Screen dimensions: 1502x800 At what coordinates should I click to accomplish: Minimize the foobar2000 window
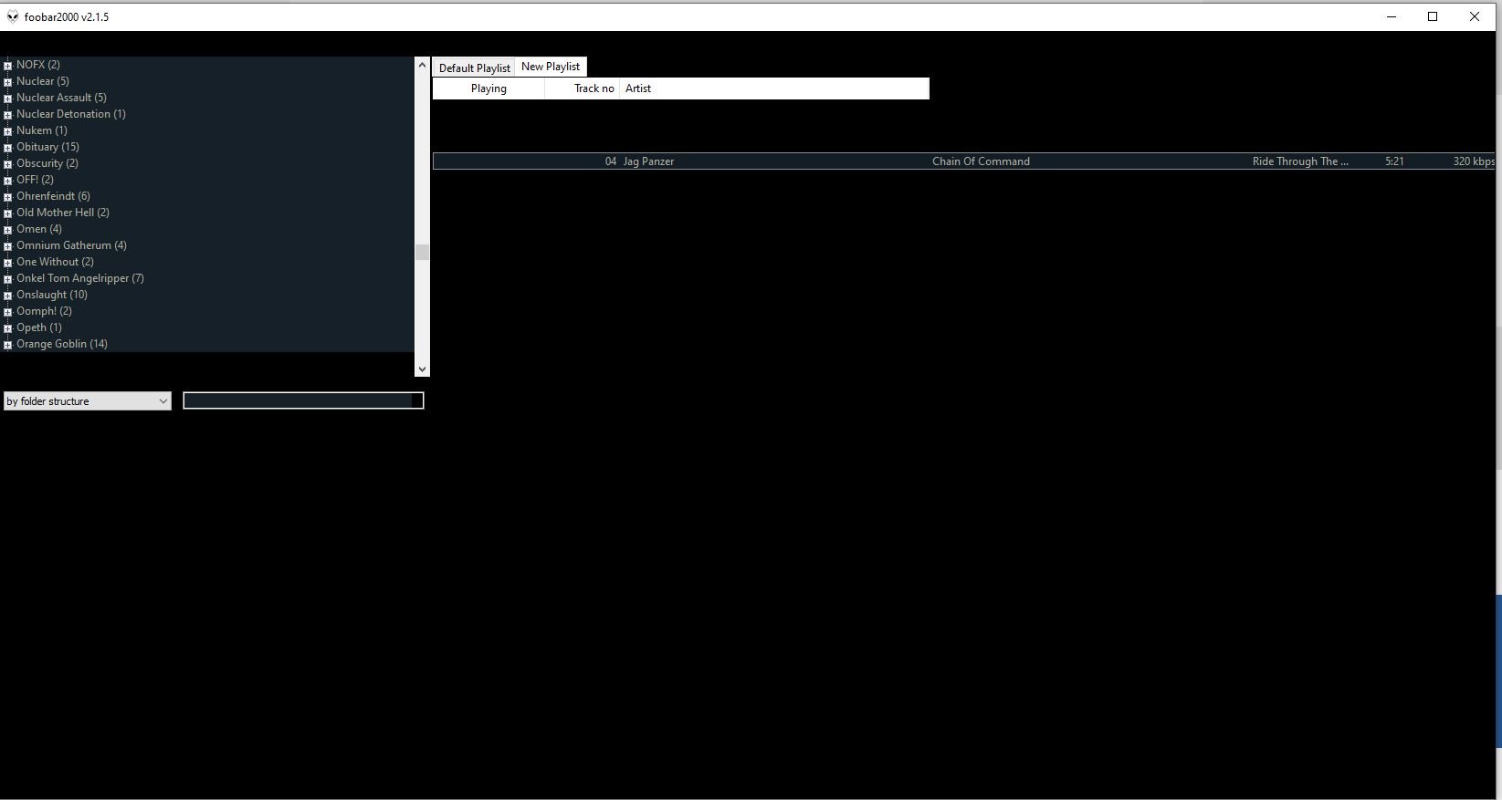click(x=1392, y=16)
